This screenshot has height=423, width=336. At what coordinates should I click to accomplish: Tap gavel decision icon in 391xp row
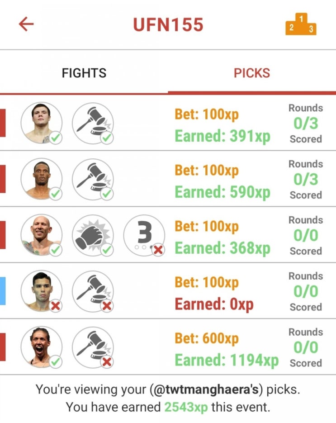[x=93, y=124]
